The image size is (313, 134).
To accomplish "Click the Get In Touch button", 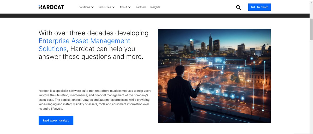I will pos(260,7).
